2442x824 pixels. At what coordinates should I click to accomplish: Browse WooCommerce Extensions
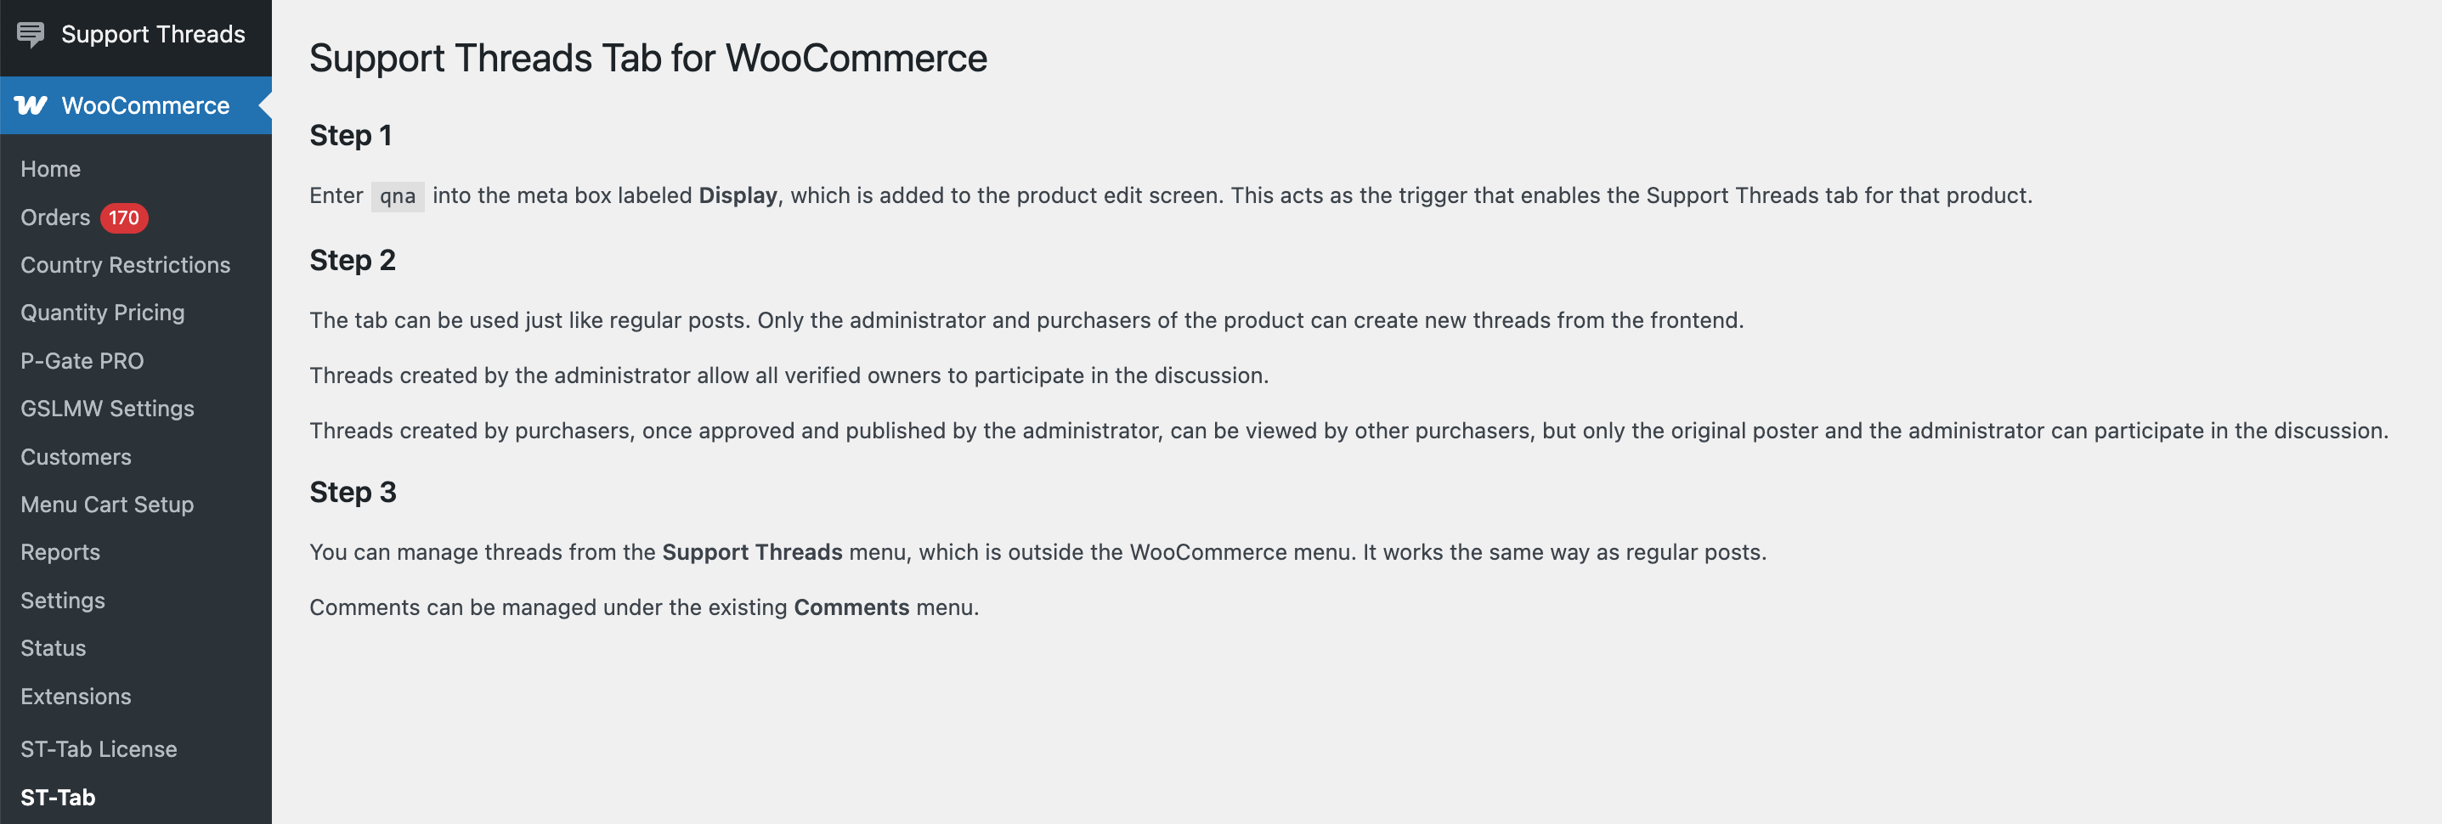76,696
